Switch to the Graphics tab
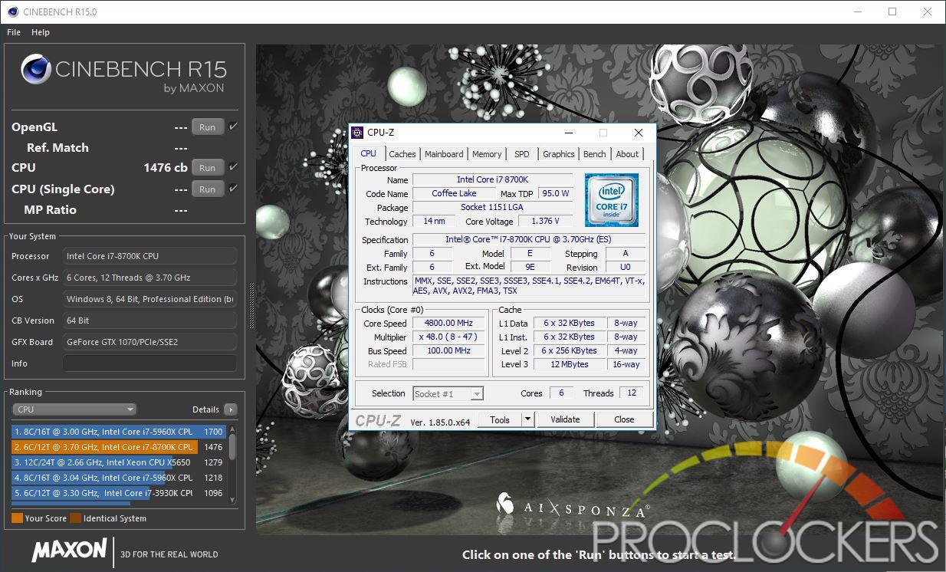This screenshot has width=946, height=572. click(x=559, y=154)
